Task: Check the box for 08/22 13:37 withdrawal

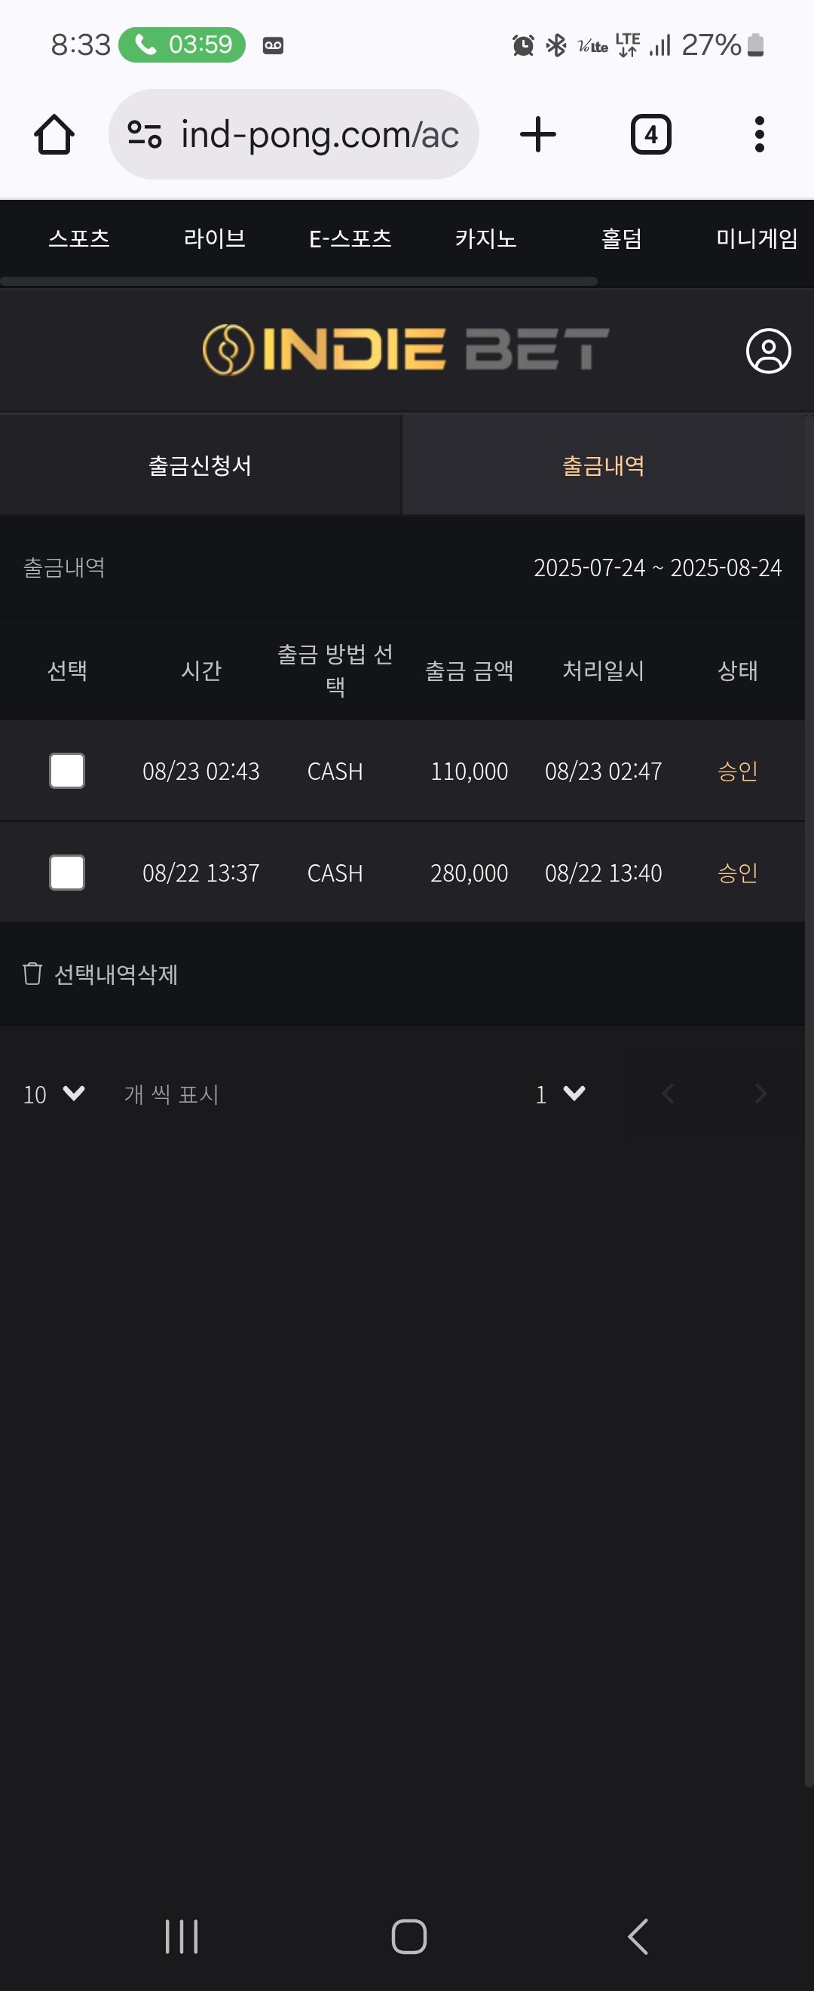Action: (67, 873)
